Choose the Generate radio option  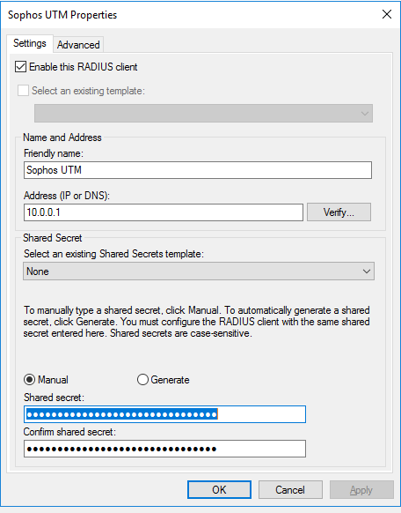point(142,380)
